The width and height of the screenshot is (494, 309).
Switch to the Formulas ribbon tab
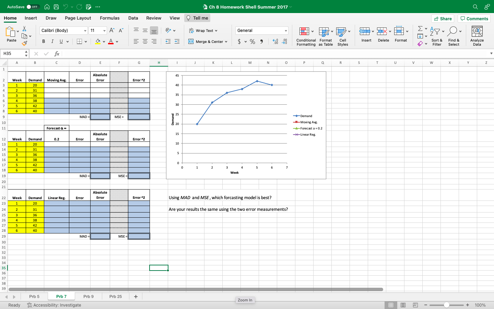(x=110, y=18)
